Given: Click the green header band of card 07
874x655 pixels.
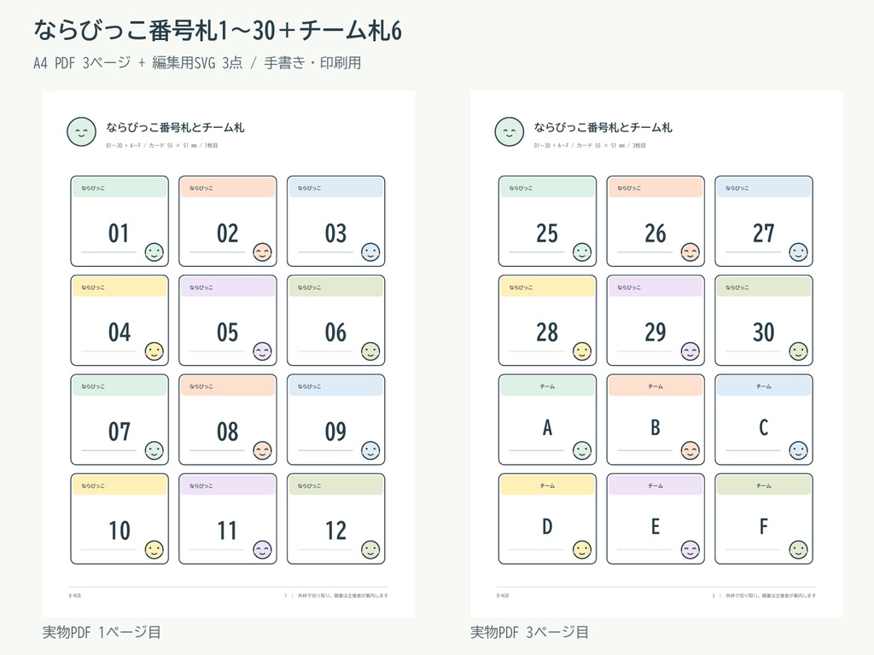Looking at the screenshot, I should click(x=119, y=386).
